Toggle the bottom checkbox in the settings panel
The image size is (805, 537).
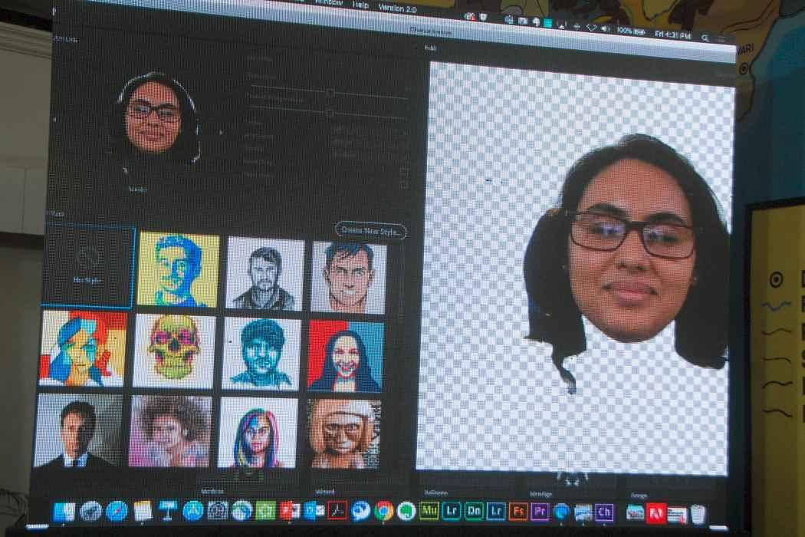tap(404, 184)
